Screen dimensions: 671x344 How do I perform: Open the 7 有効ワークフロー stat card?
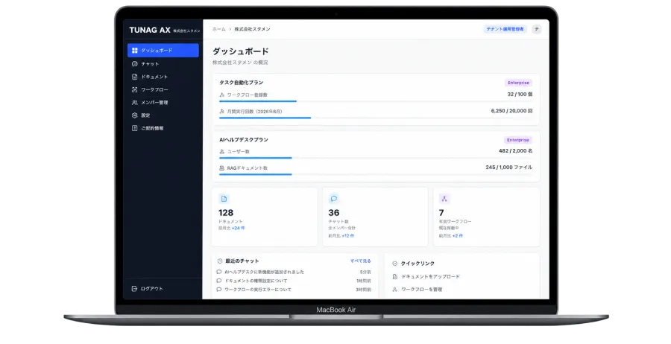click(487, 217)
